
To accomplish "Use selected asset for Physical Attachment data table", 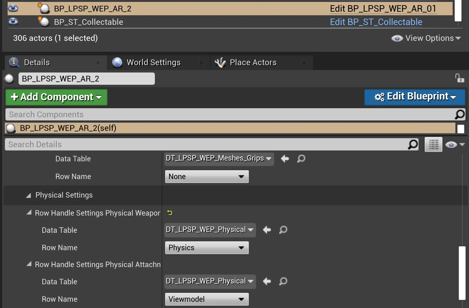I will pyautogui.click(x=267, y=281).
